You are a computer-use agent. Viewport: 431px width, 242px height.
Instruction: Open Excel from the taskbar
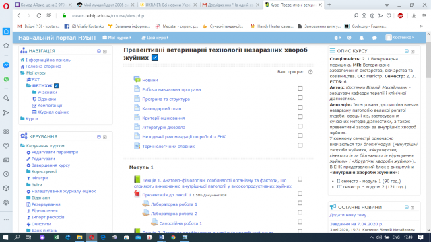(57, 237)
